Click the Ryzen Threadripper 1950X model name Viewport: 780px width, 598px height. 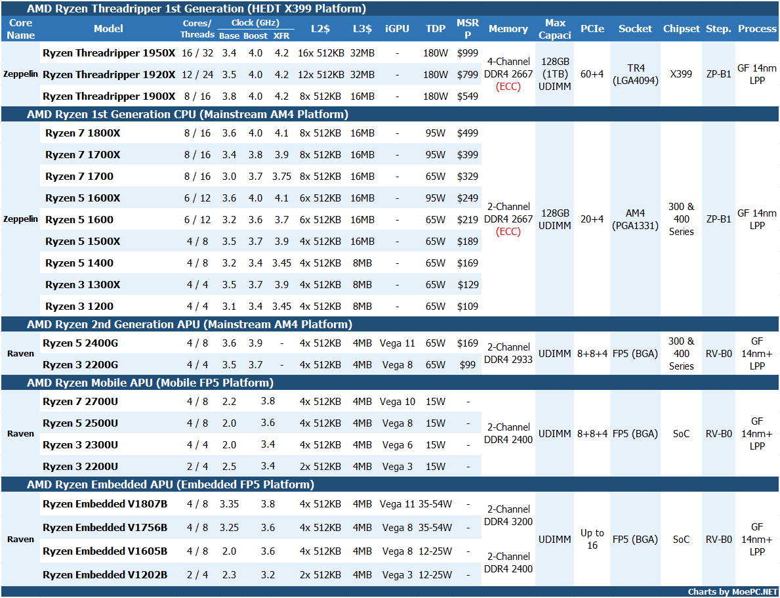pyautogui.click(x=109, y=53)
